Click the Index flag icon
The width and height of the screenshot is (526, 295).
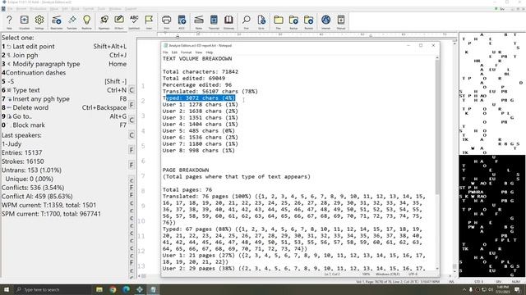(149, 22)
